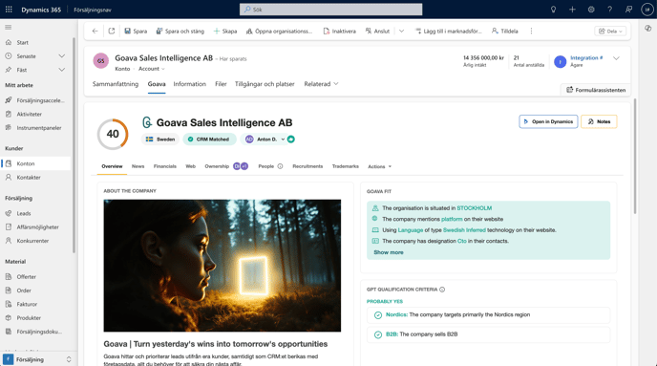Click the company forest image thumbnail
This screenshot has width=657, height=366.
(223, 266)
